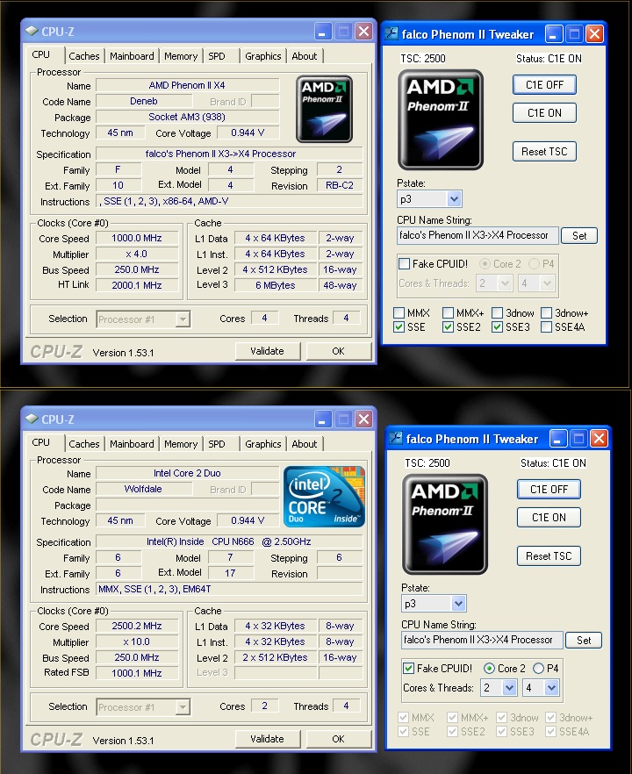This screenshot has width=632, height=774.
Task: Click the bottom CPU-Z title bar app icon
Action: coord(32,419)
